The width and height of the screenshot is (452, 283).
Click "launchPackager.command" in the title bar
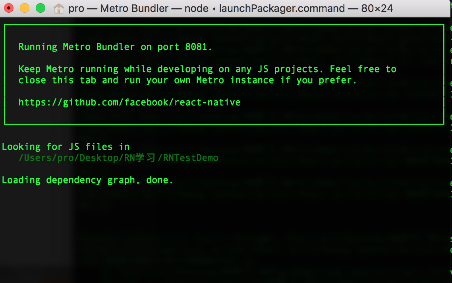pyautogui.click(x=282, y=8)
